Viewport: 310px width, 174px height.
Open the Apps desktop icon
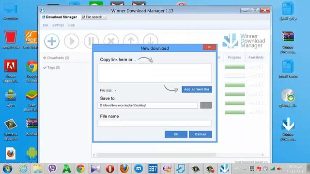(11, 98)
